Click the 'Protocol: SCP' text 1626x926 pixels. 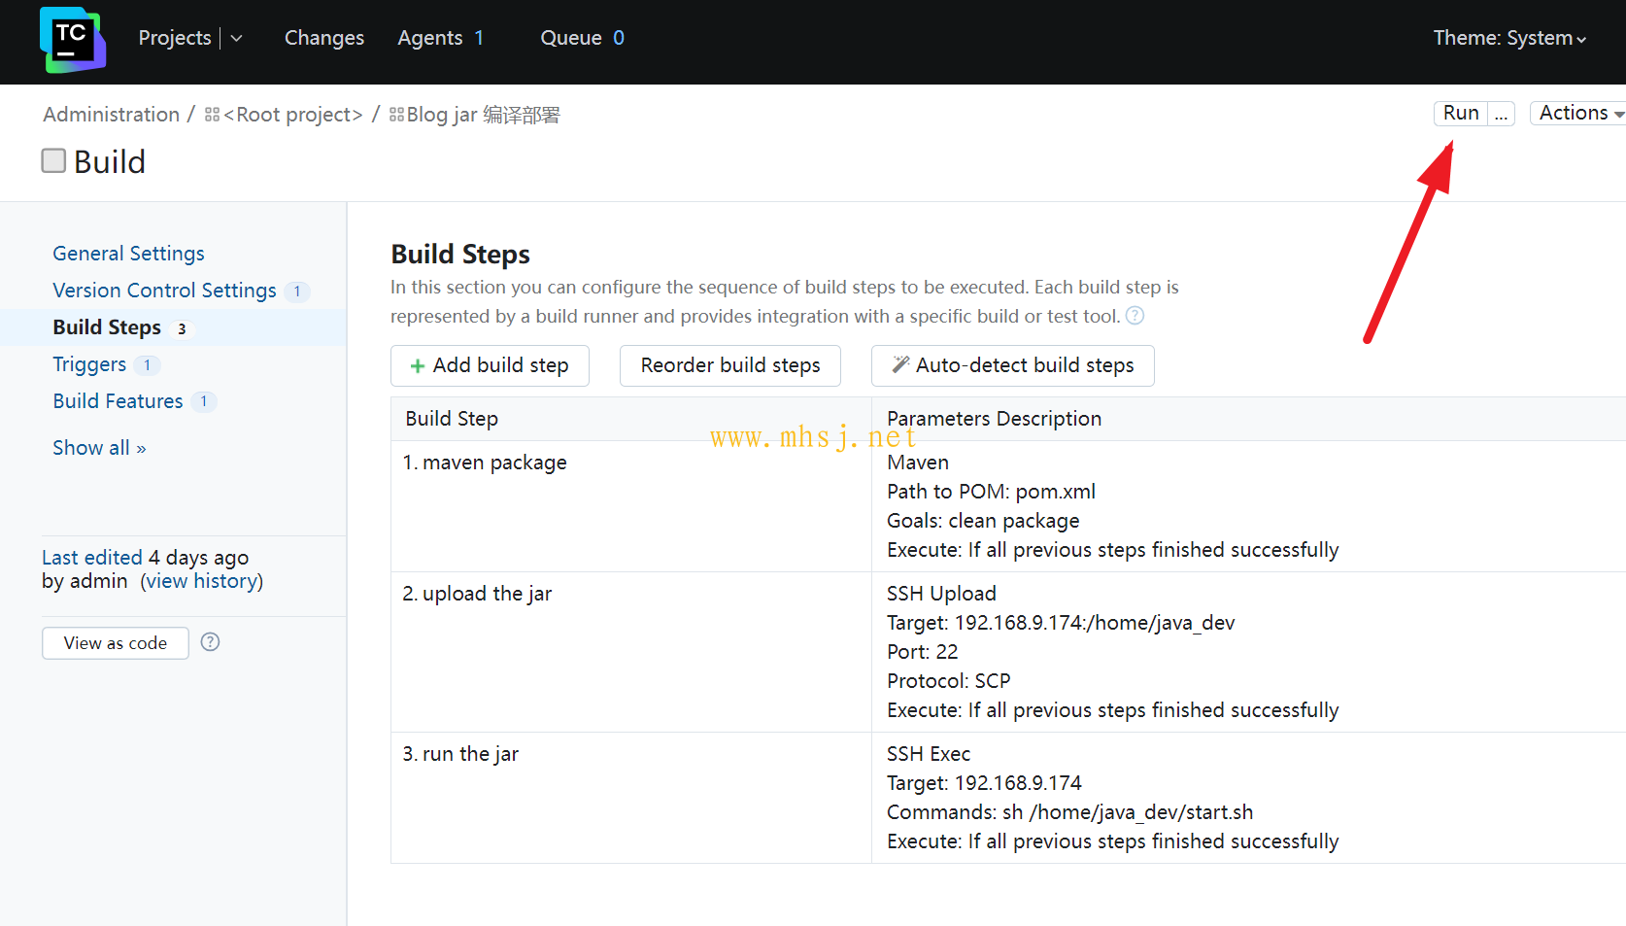pyautogui.click(x=948, y=681)
